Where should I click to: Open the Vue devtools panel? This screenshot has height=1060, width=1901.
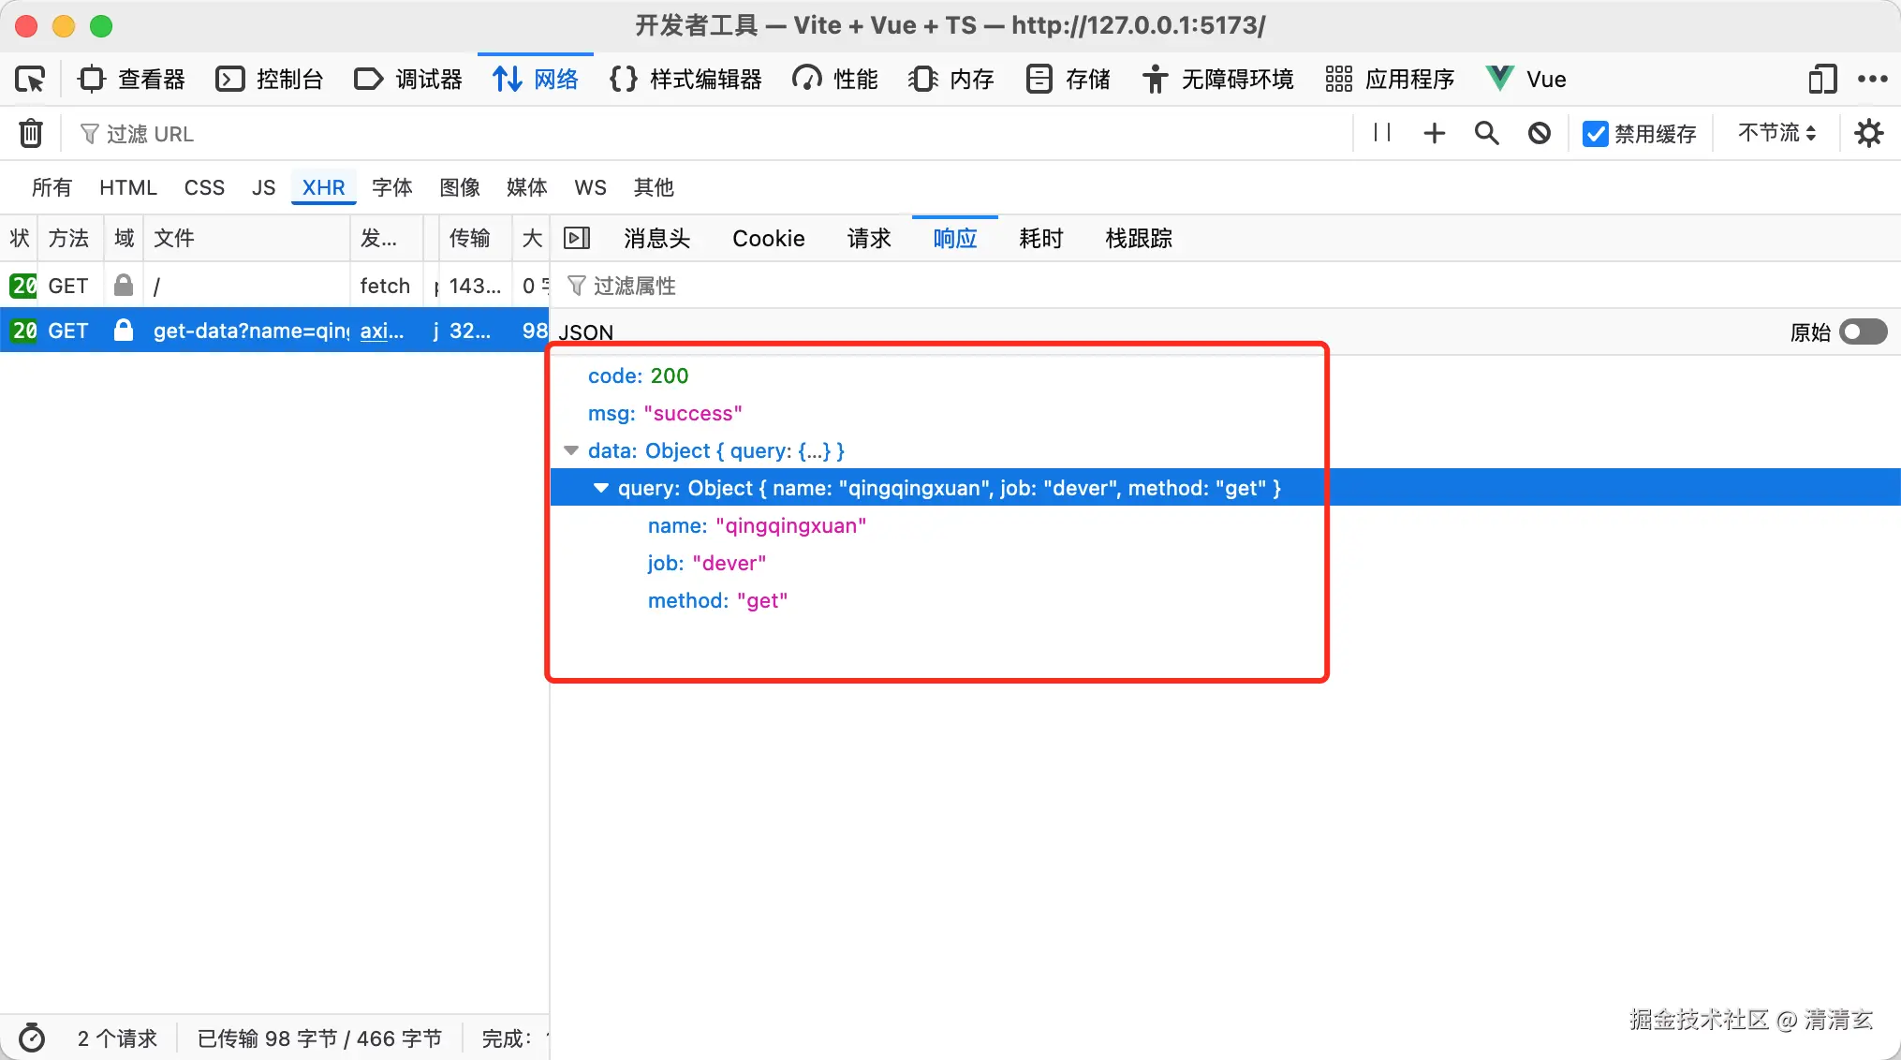[1525, 79]
